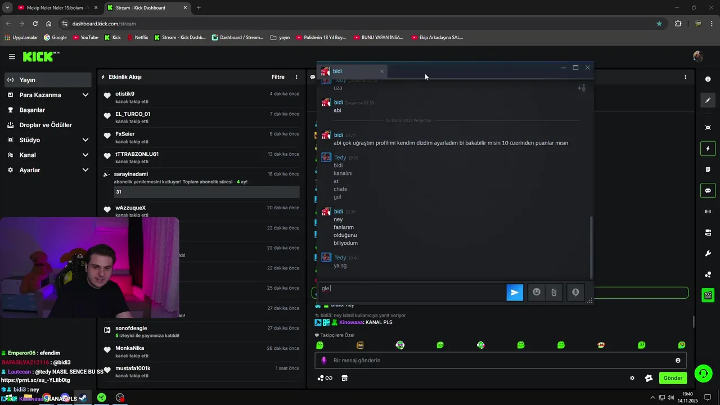Click the pencil edit icon in the right sidebar
This screenshot has width=720, height=405.
pyautogui.click(x=708, y=100)
